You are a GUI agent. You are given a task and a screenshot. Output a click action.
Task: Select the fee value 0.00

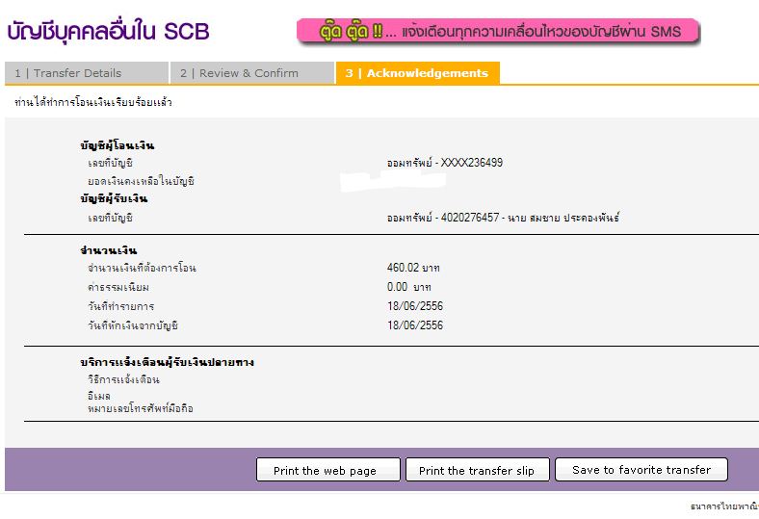[x=409, y=287]
